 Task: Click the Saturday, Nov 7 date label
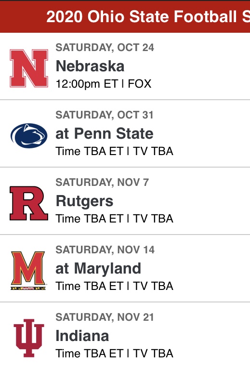[x=102, y=183]
